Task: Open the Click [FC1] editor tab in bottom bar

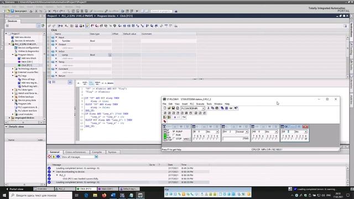Action: coord(86,189)
